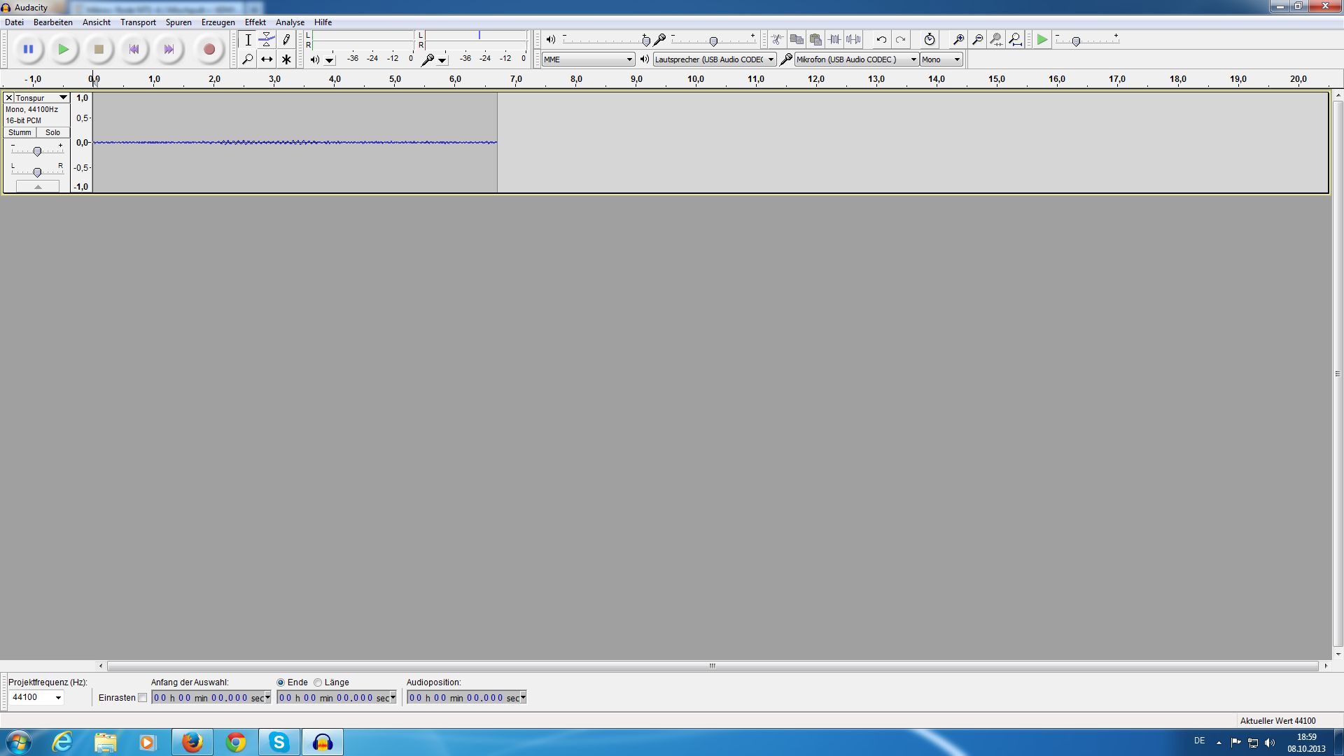Stop playback with the Stop button
This screenshot has height=756, width=1344.
click(x=99, y=50)
